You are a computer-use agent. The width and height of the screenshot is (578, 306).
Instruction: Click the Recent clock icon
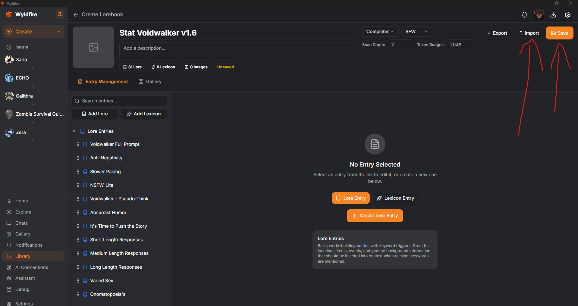tap(9, 47)
